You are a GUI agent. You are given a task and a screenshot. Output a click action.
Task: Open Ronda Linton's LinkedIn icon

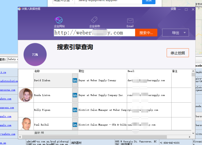point(75,95)
